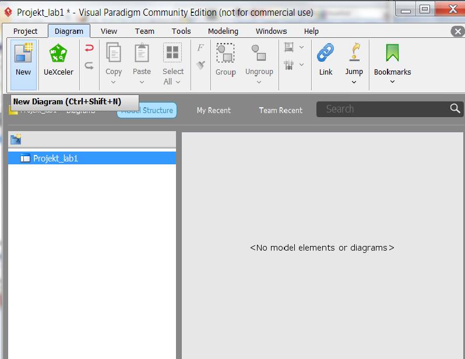Open the Team ribbon tab
This screenshot has height=359, width=465.
pyautogui.click(x=145, y=31)
